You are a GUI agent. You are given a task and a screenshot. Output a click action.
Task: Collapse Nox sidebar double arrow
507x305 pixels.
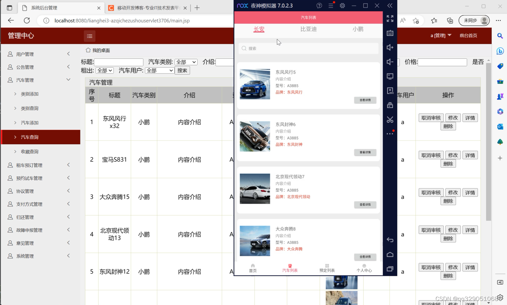point(390,5)
